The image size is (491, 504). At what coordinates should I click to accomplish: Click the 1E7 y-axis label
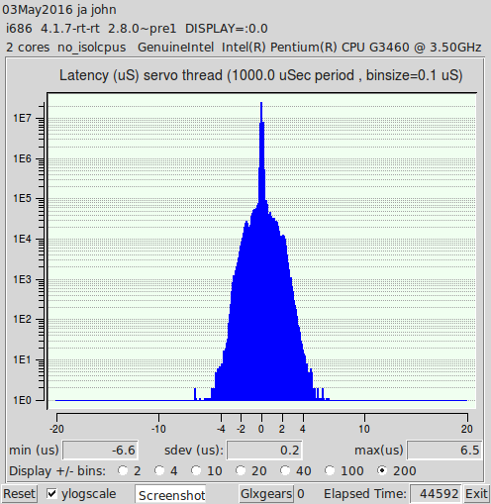click(x=22, y=118)
